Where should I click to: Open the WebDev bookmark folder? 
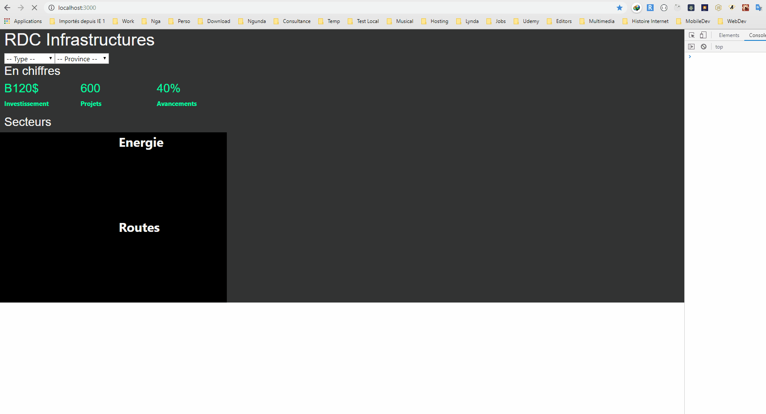[732, 21]
